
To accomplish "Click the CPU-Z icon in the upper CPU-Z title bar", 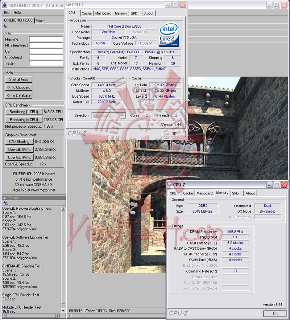I will 69,5.
